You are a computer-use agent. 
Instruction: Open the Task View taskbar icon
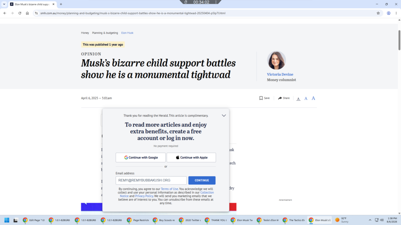pos(16,220)
